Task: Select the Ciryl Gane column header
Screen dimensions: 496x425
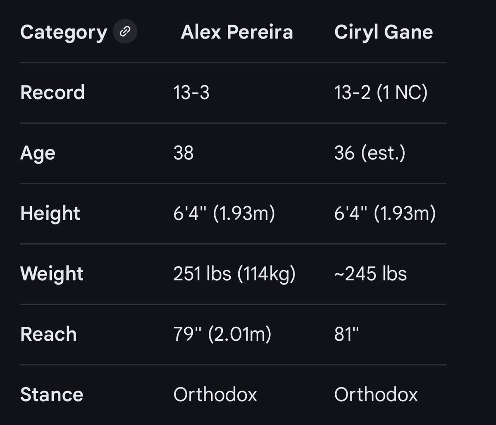Action: 384,33
